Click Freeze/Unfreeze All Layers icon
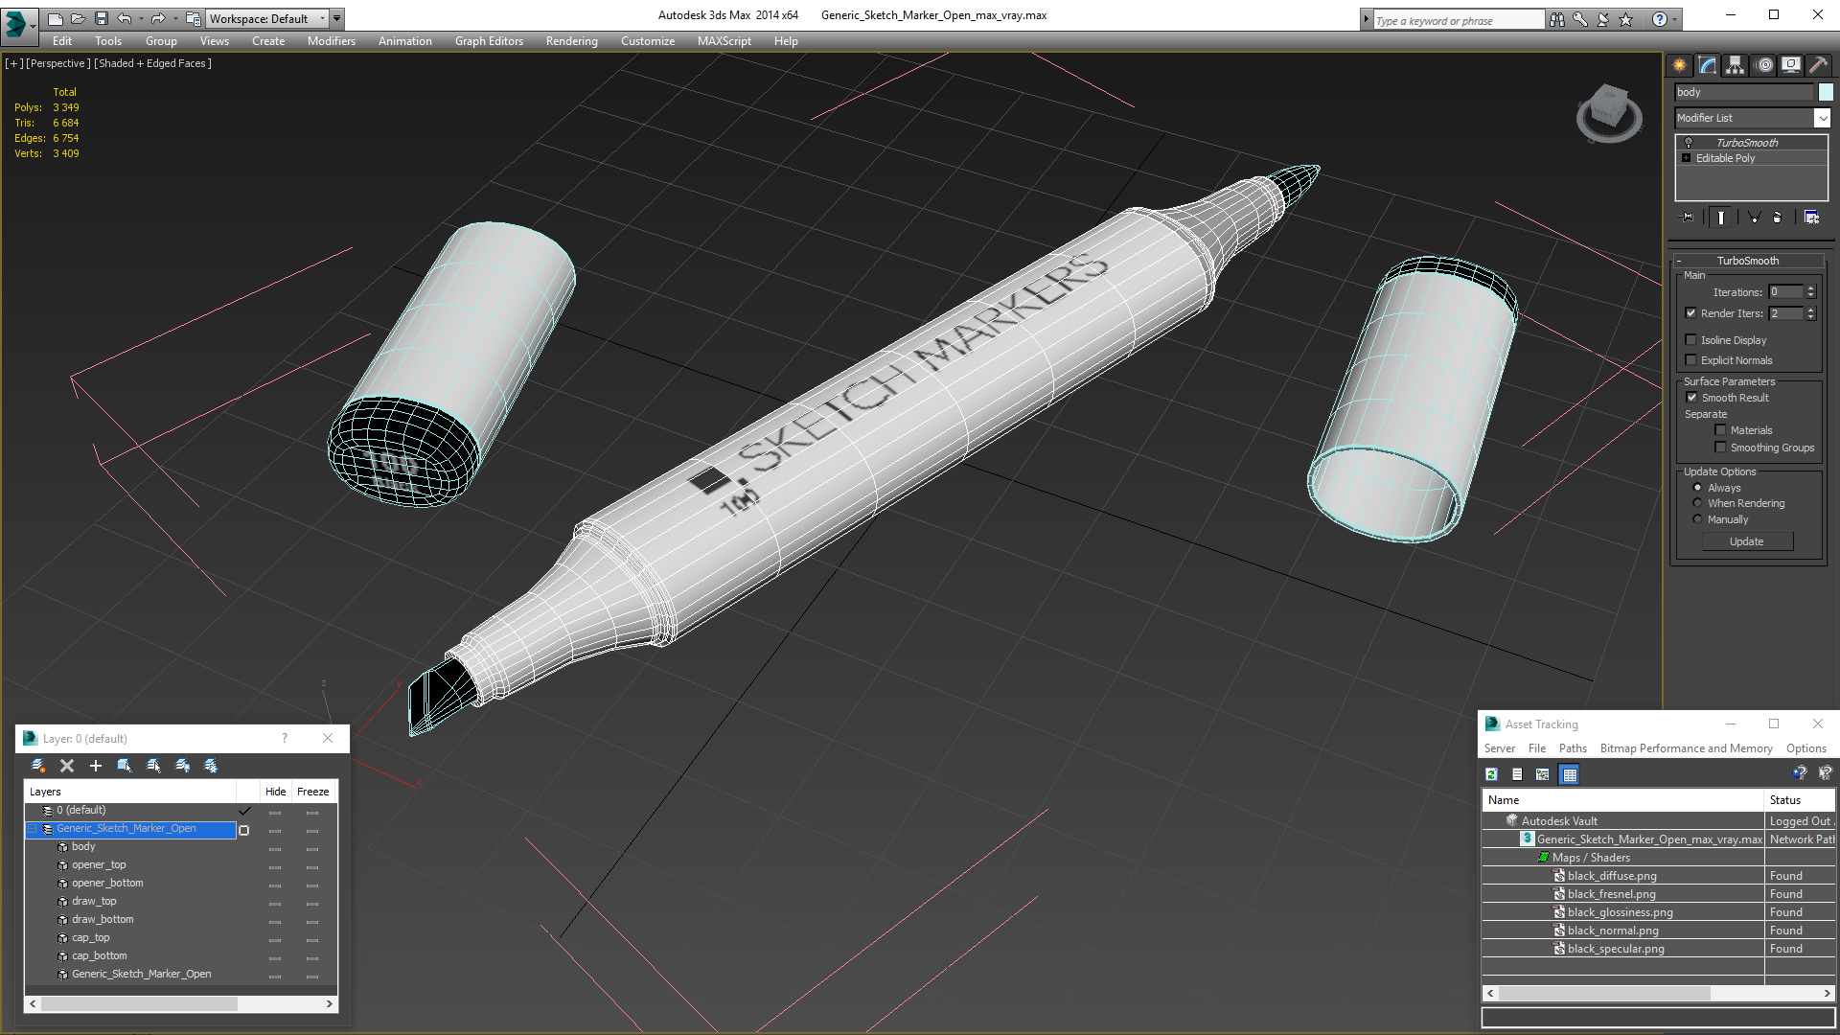 click(x=211, y=766)
